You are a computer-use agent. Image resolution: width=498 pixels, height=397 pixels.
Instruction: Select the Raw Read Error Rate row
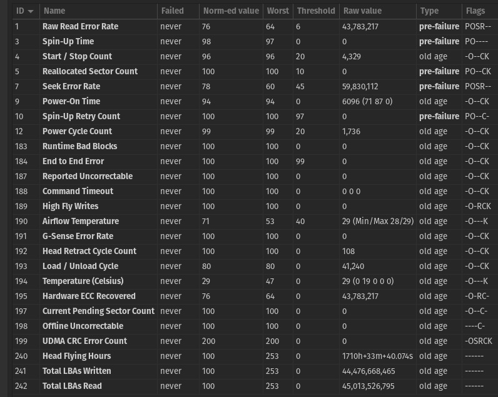click(x=80, y=27)
